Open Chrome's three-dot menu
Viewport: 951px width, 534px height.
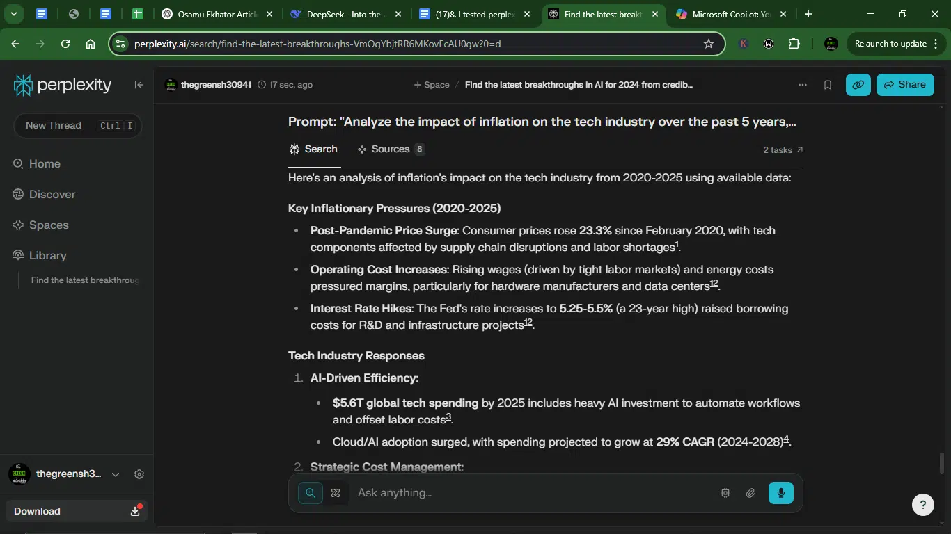[935, 44]
